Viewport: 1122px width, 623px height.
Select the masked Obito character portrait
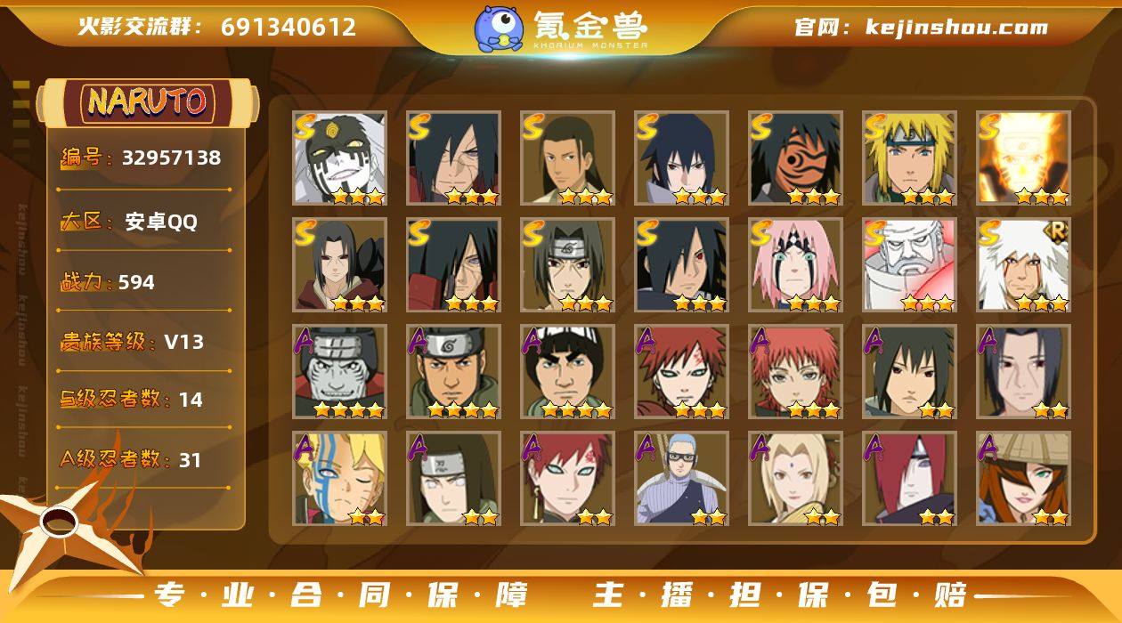pos(795,158)
